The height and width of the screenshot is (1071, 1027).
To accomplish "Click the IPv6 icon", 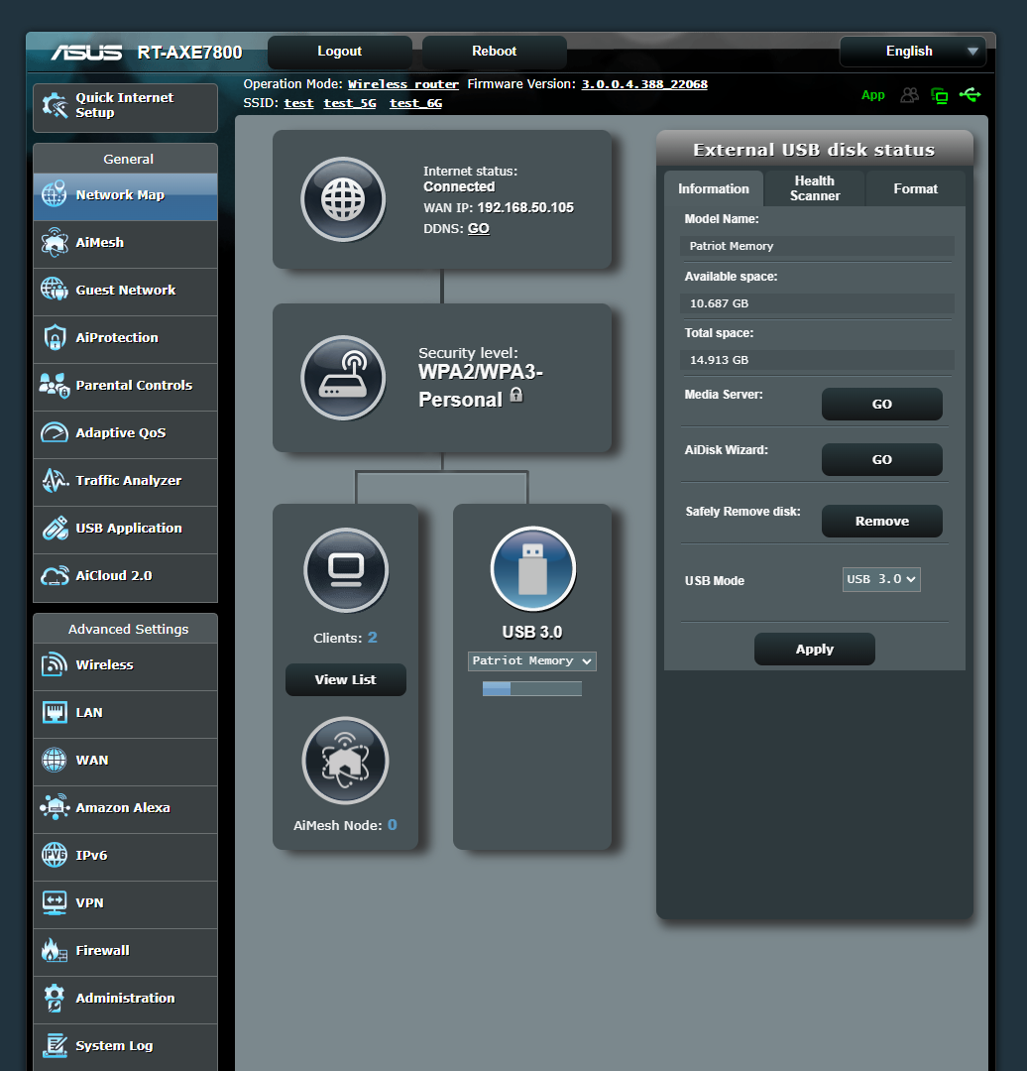I will (55, 855).
